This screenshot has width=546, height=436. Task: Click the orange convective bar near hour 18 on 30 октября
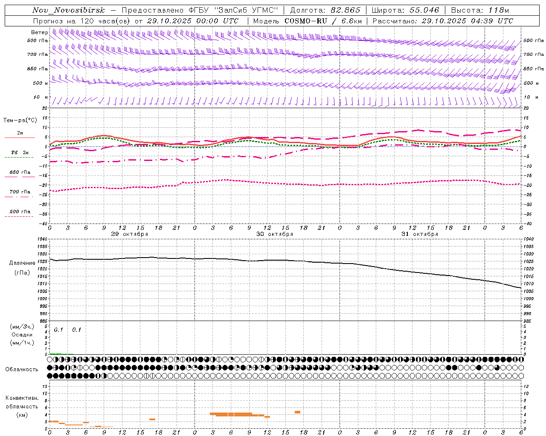pos(297,412)
